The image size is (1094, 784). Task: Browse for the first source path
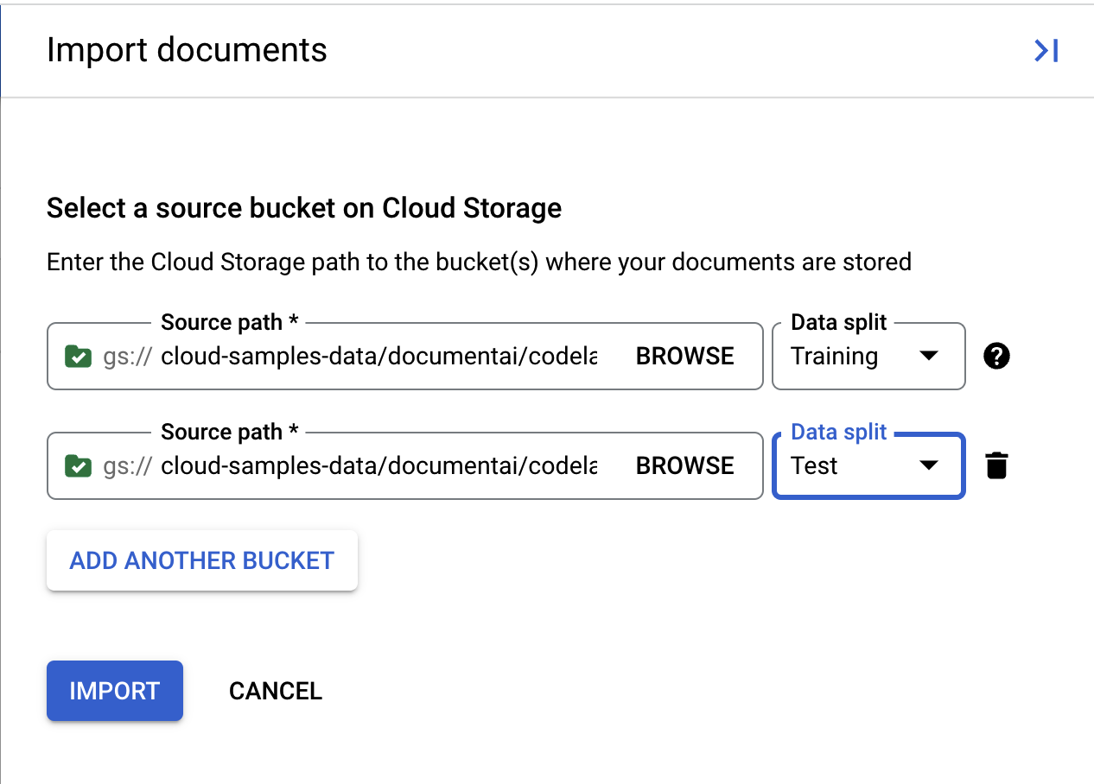(x=684, y=357)
